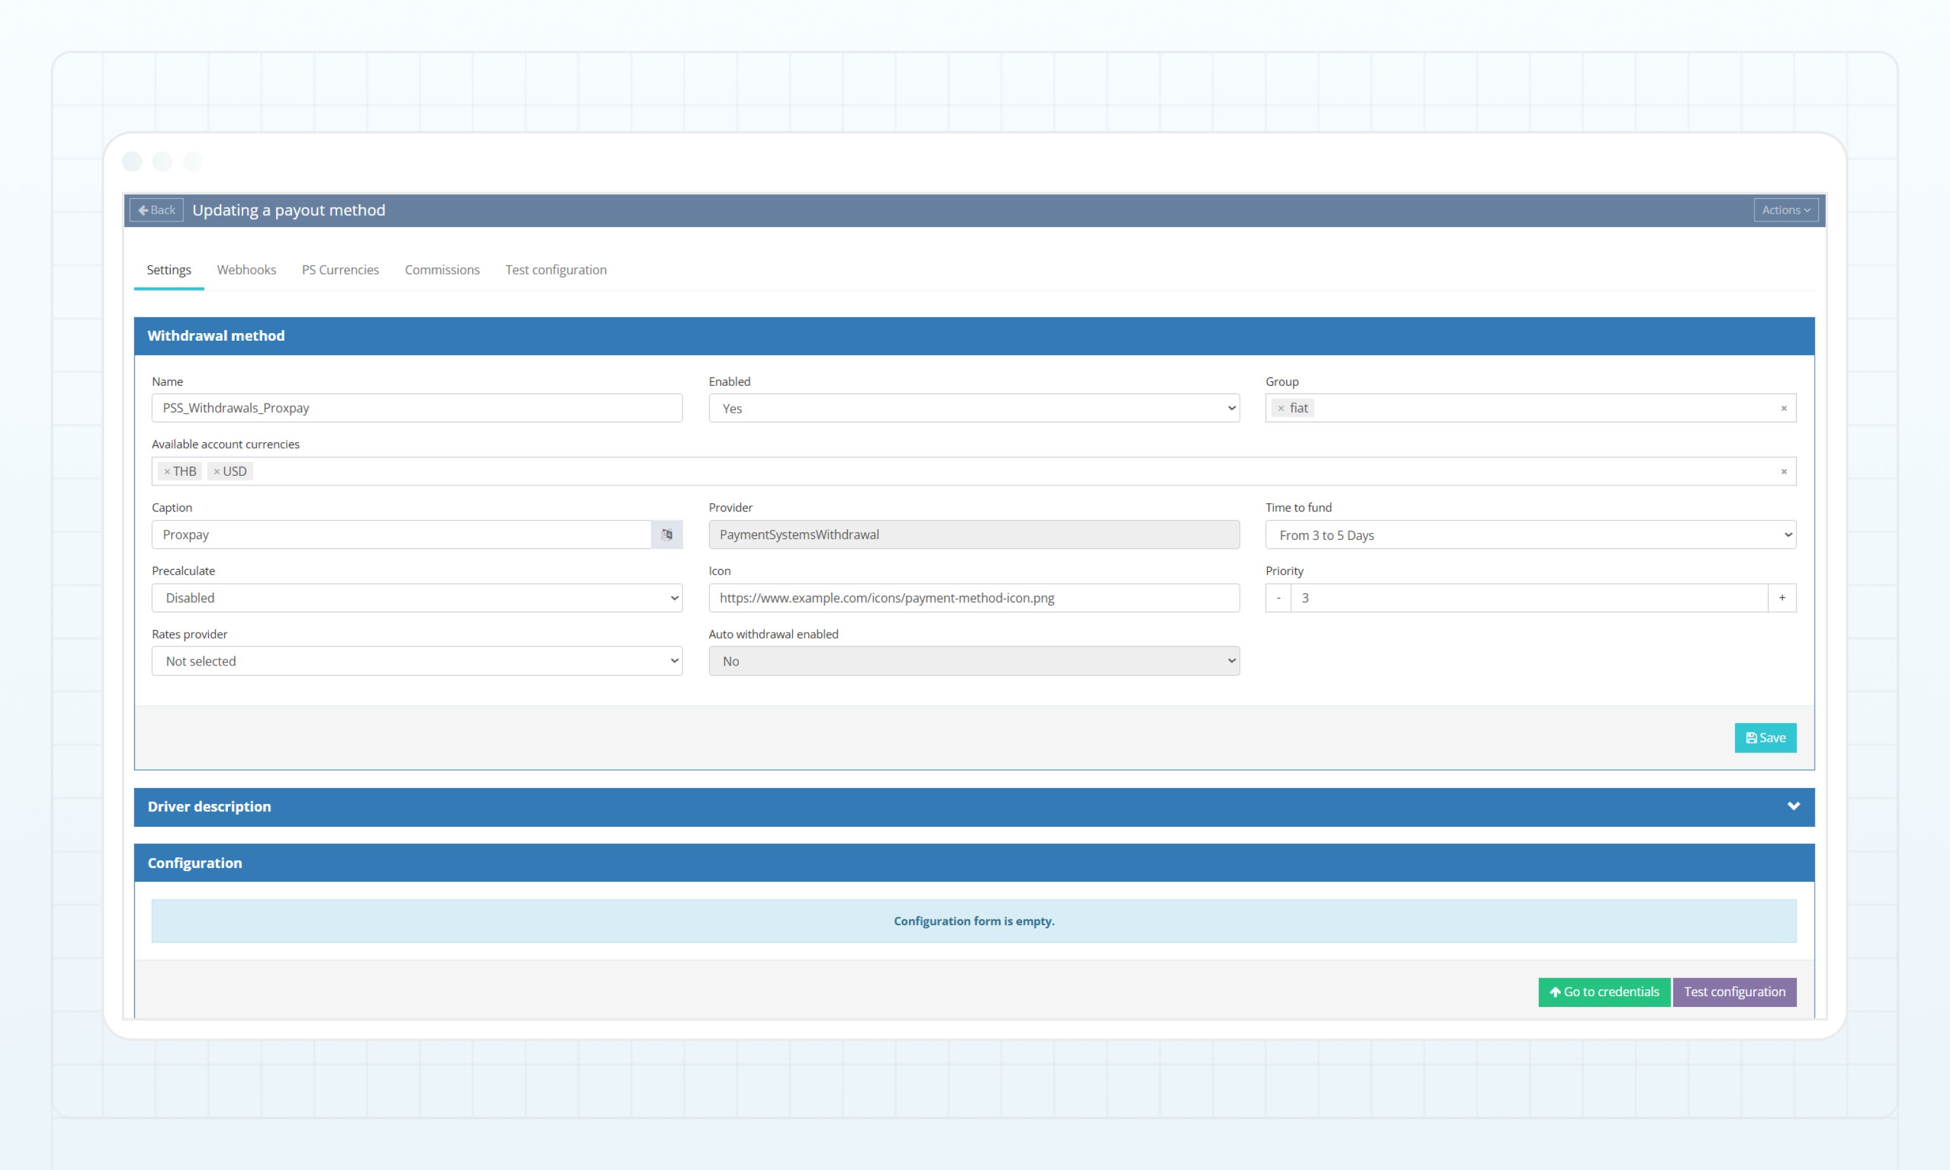Open the Precalculate dropdown
Screen dimensions: 1950x1170
click(x=417, y=598)
